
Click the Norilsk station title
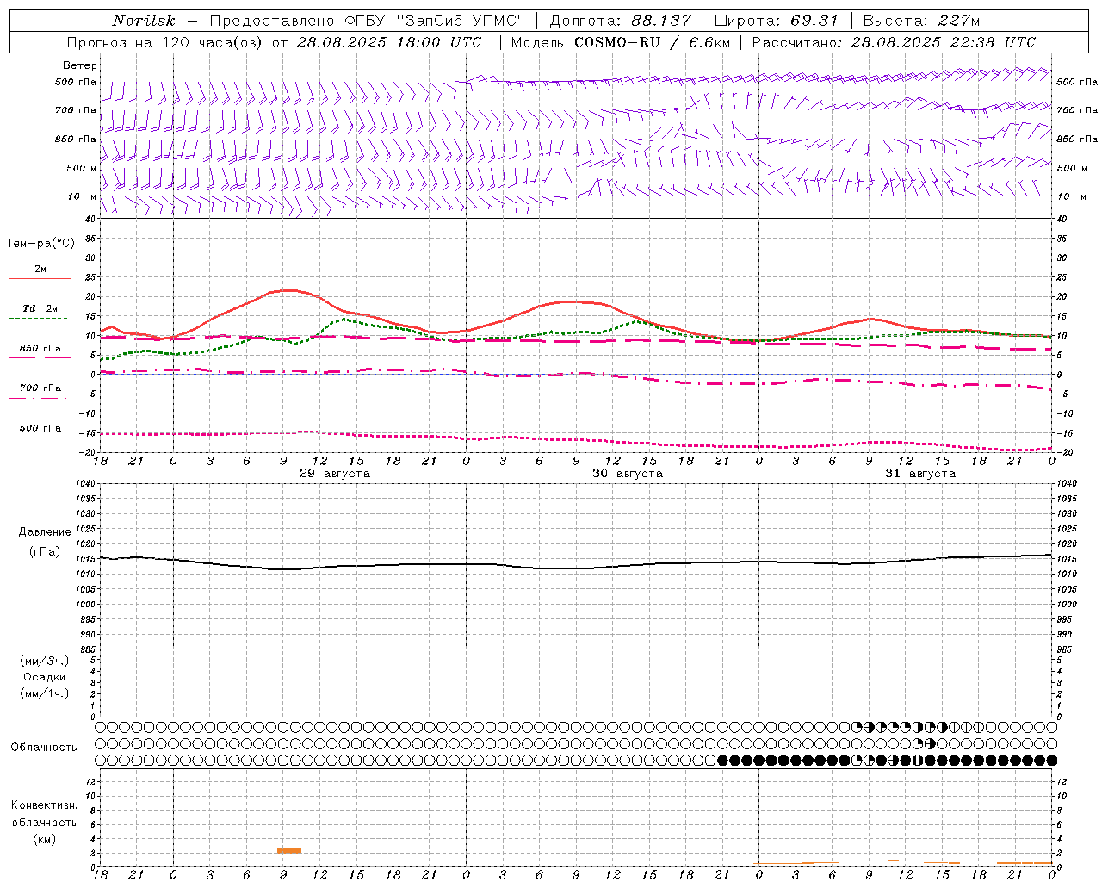click(x=143, y=21)
